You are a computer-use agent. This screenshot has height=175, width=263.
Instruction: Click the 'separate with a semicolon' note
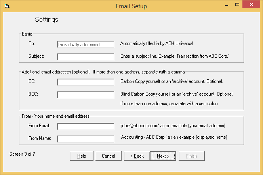click(170, 103)
